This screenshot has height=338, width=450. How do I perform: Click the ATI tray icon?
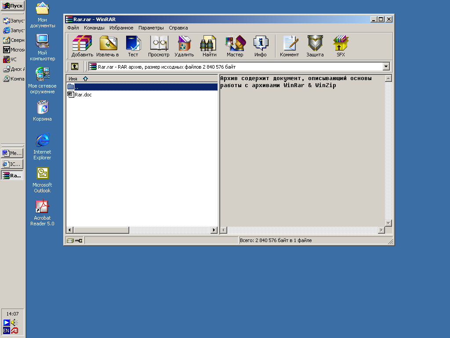point(15,331)
